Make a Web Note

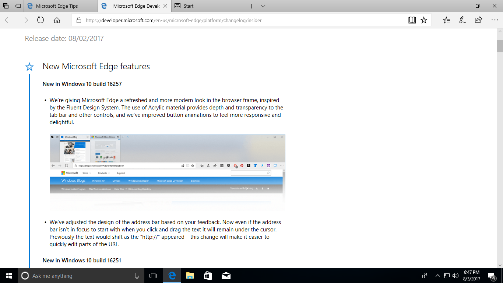pos(462,20)
